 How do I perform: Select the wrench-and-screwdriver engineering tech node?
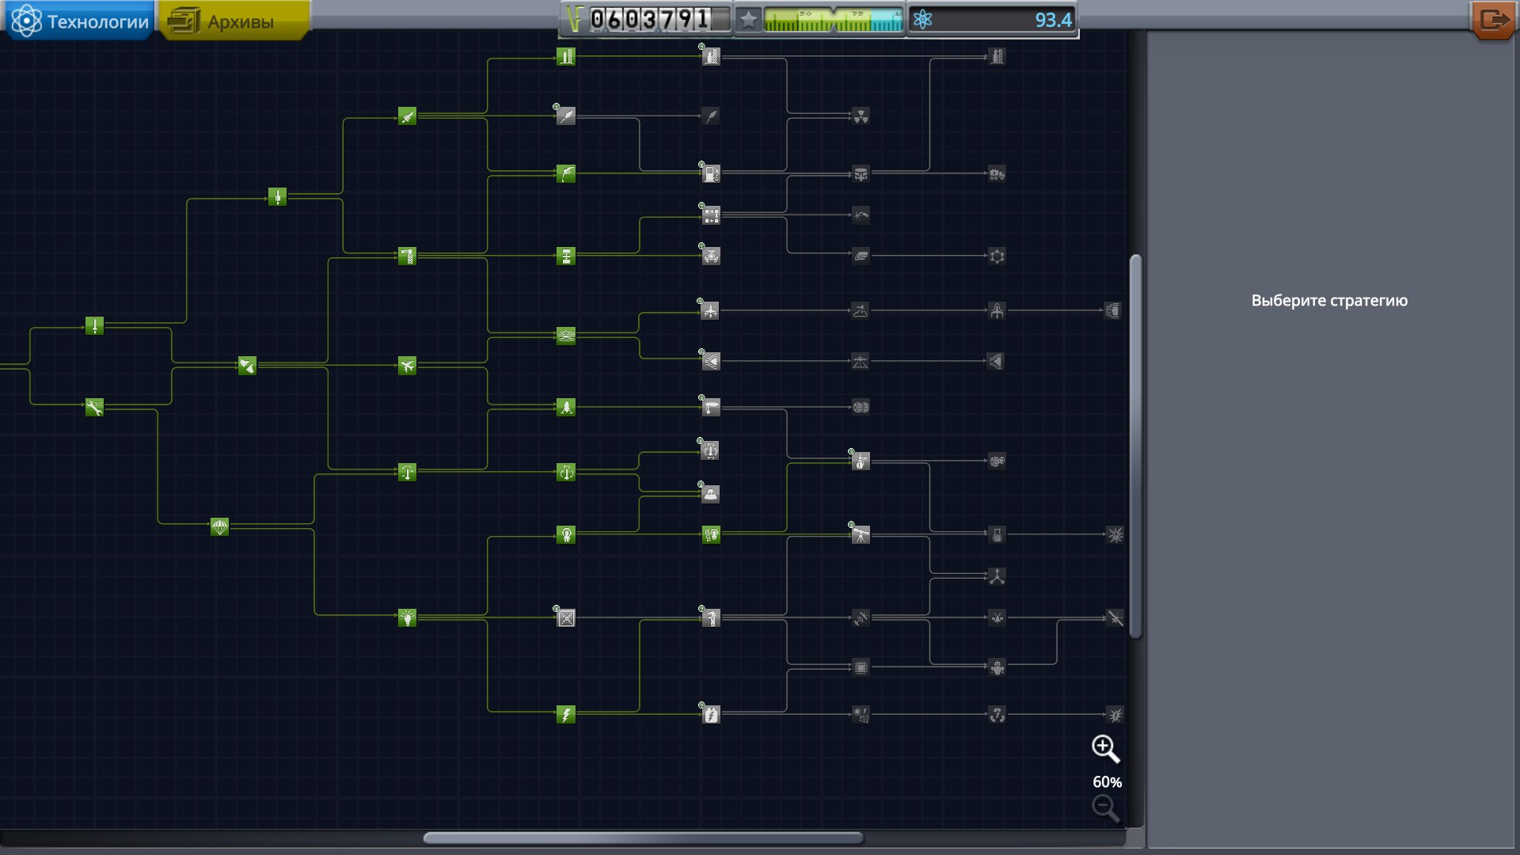[94, 407]
